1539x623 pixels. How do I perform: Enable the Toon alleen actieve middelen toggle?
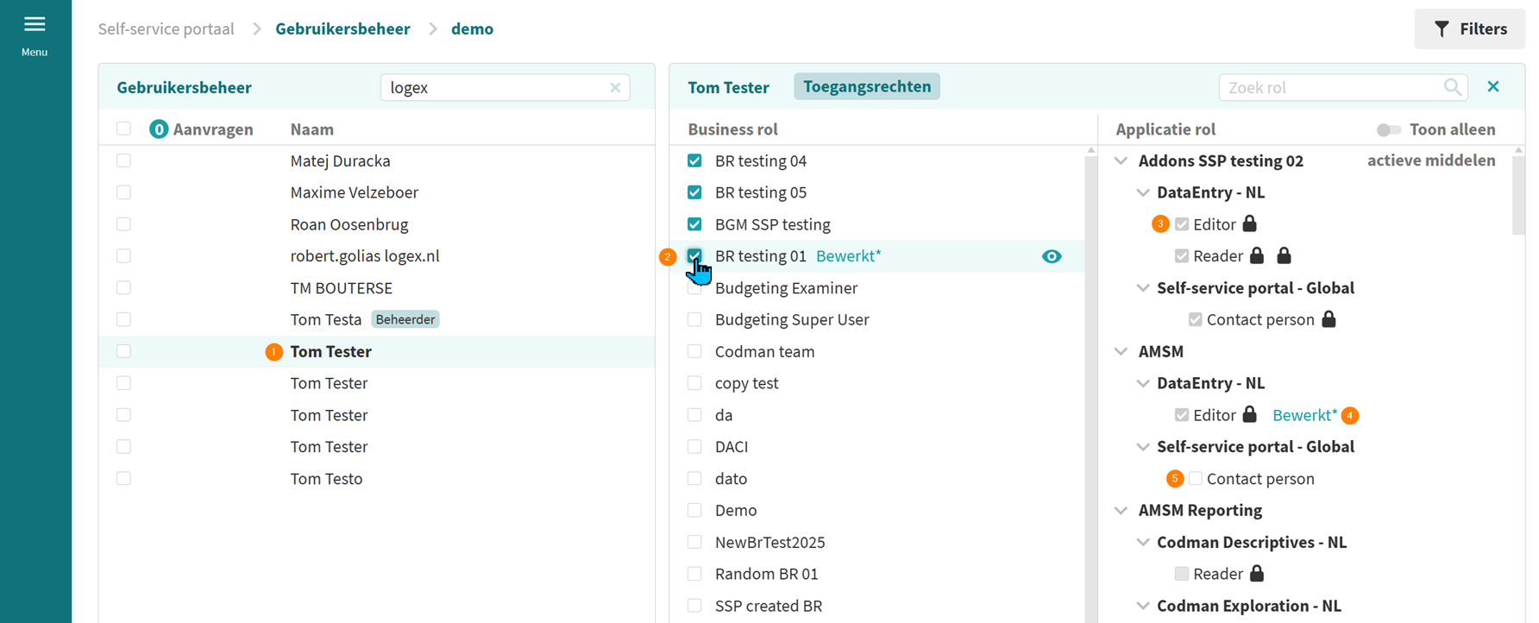click(x=1388, y=129)
